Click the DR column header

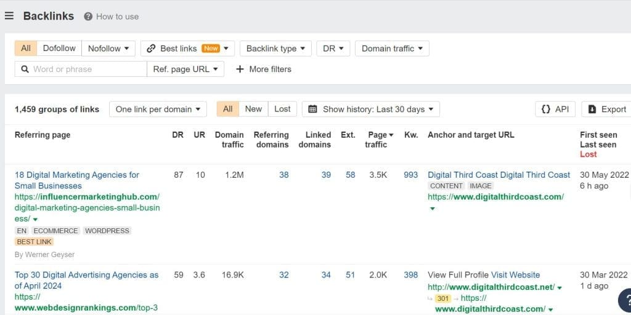(178, 135)
